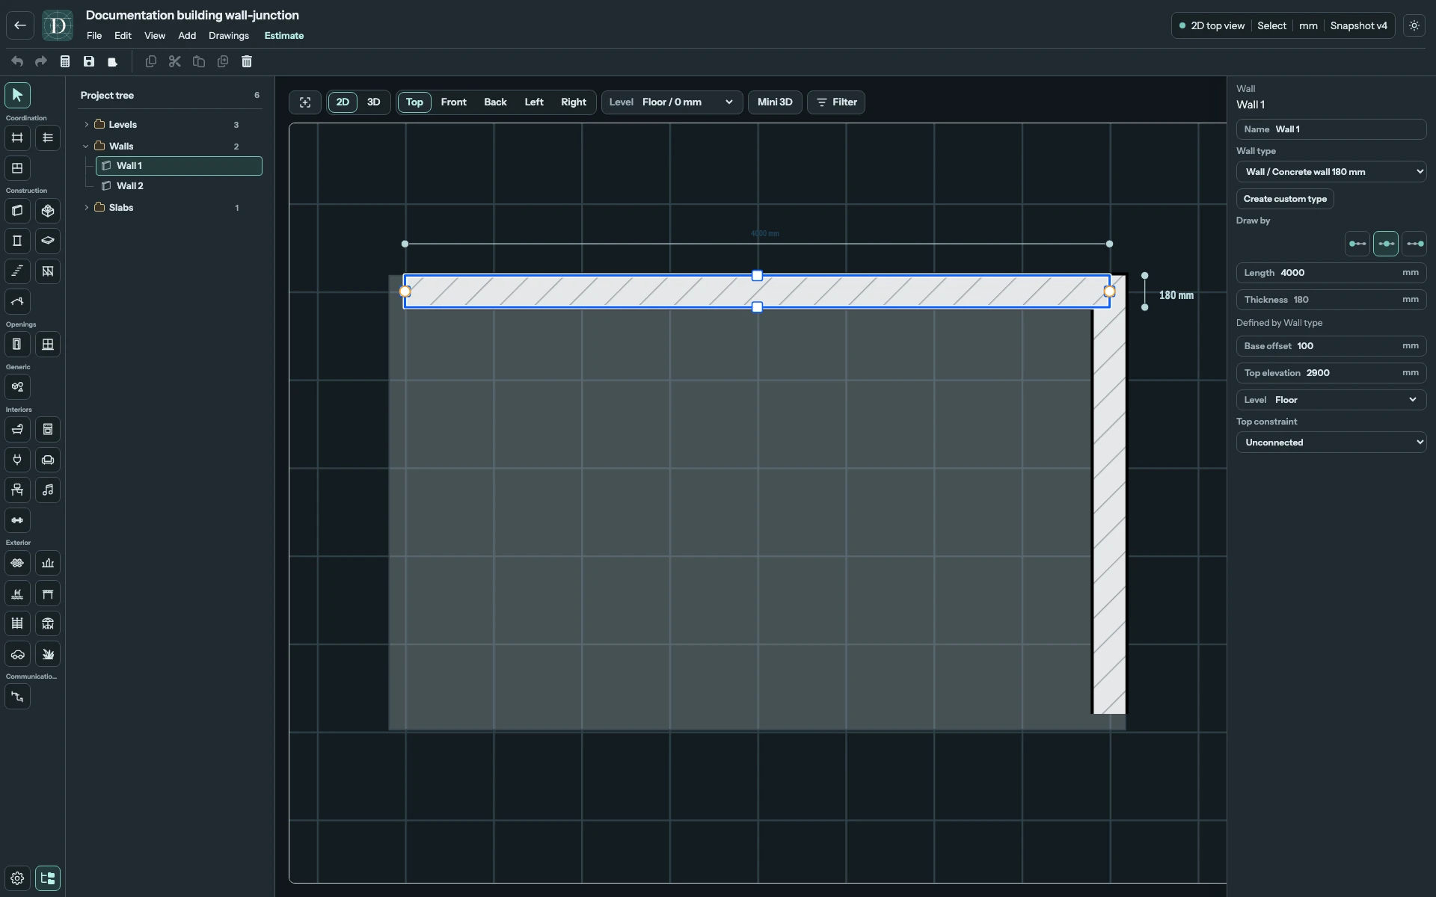Click the delete trash icon
Image resolution: width=1436 pixels, height=897 pixels.
247,61
